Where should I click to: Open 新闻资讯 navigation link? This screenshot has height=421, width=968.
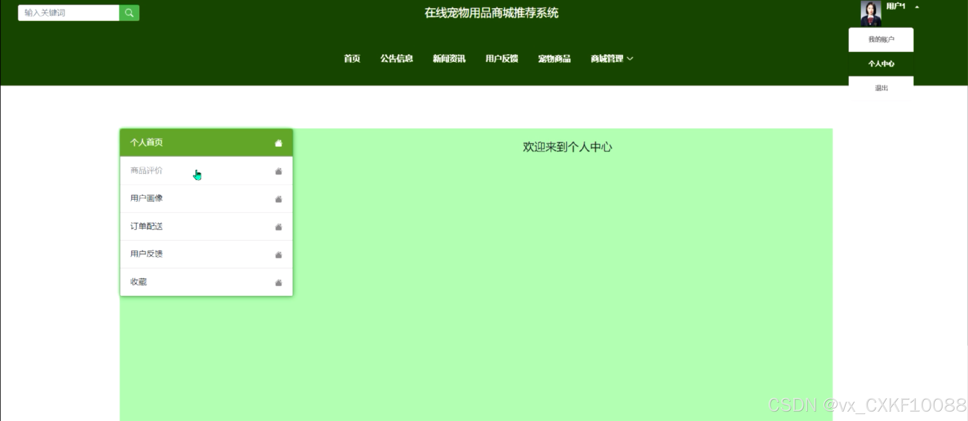[x=449, y=58]
